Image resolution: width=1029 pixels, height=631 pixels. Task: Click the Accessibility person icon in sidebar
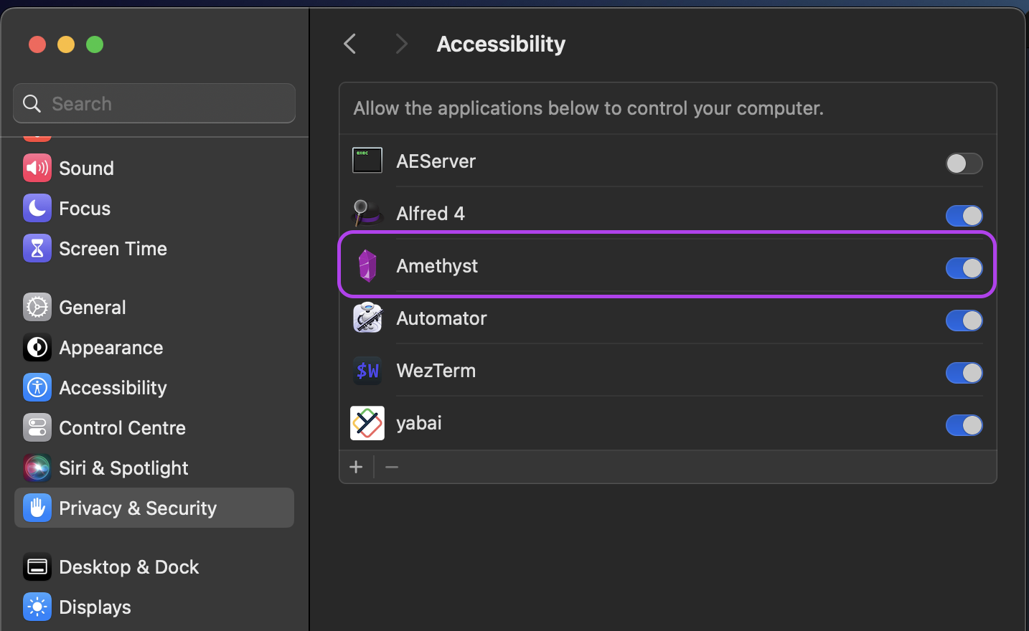(37, 387)
